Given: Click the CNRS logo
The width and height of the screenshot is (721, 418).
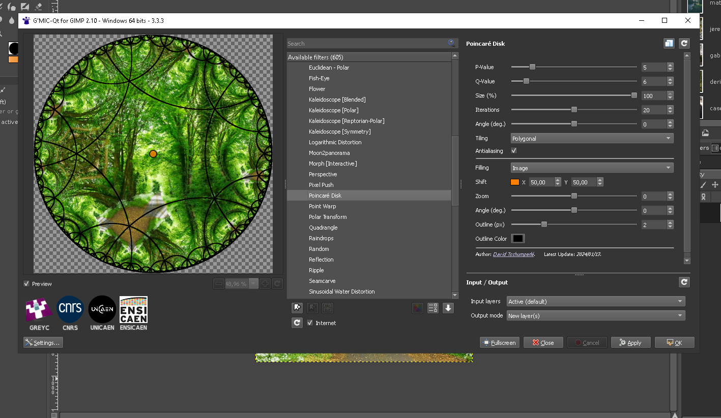Looking at the screenshot, I should click(x=70, y=313).
